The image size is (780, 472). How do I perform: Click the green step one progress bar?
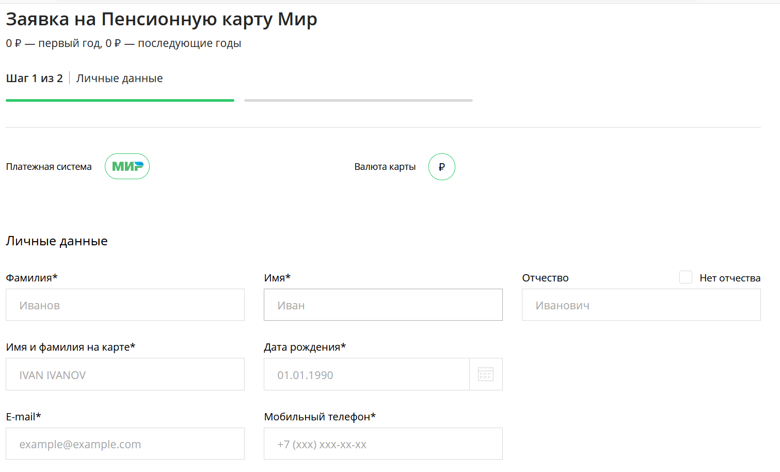(x=120, y=100)
